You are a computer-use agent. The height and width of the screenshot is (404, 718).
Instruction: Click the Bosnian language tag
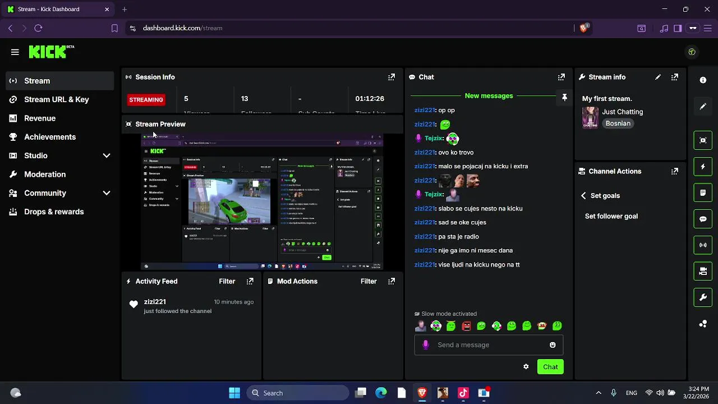click(618, 123)
